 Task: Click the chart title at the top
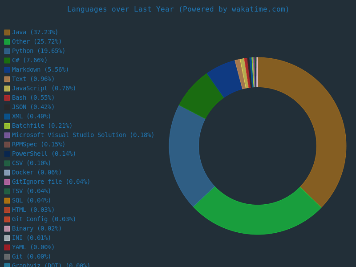click(178, 9)
